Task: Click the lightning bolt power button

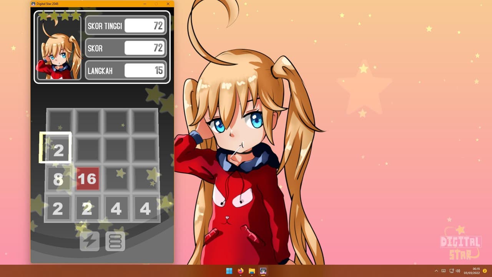Action: pos(90,241)
